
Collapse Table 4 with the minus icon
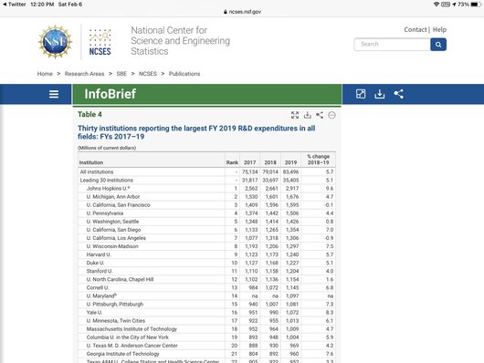331,115
